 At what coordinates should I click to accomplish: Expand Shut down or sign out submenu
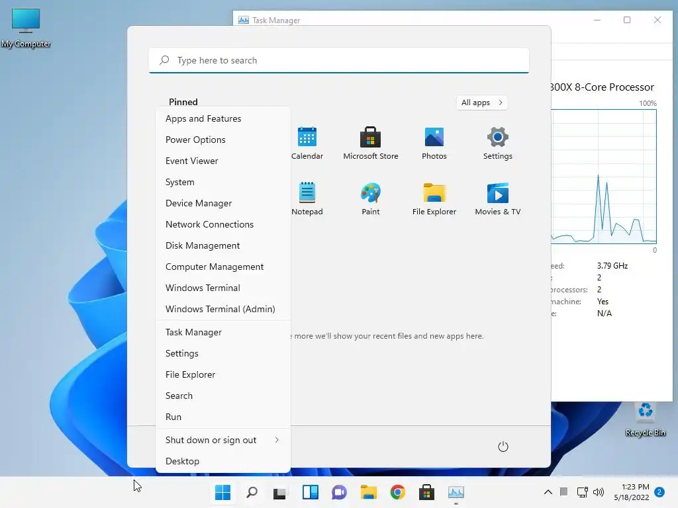click(222, 440)
